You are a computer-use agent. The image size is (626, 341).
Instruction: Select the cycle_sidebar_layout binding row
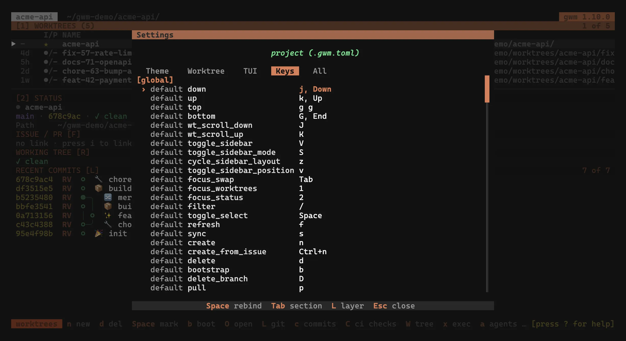[308, 161]
